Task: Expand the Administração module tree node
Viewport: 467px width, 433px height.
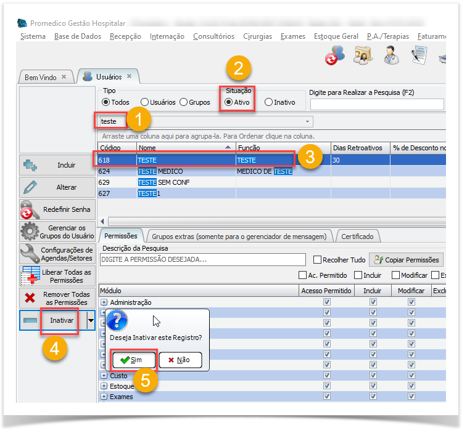Action: tap(104, 302)
